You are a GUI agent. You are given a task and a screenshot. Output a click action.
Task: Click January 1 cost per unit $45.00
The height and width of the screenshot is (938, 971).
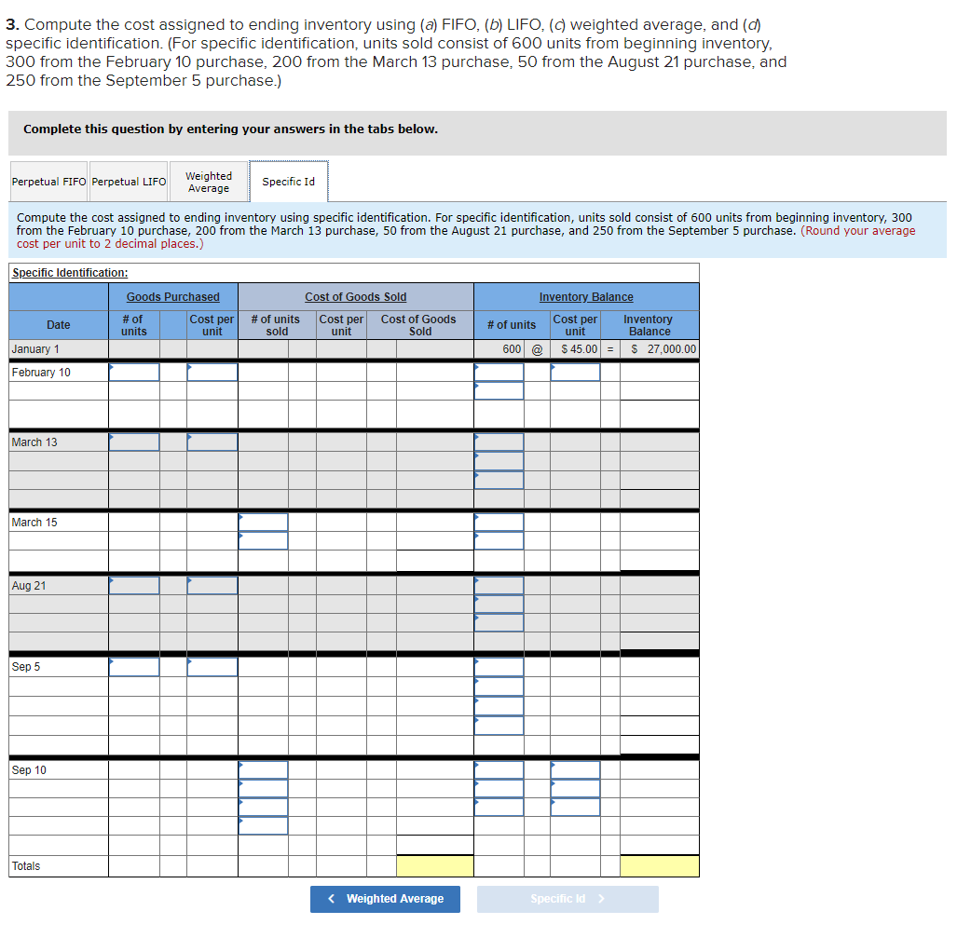(x=579, y=349)
